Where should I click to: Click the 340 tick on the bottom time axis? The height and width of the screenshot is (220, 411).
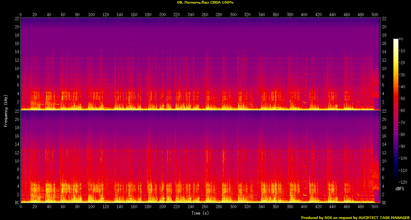262,207
